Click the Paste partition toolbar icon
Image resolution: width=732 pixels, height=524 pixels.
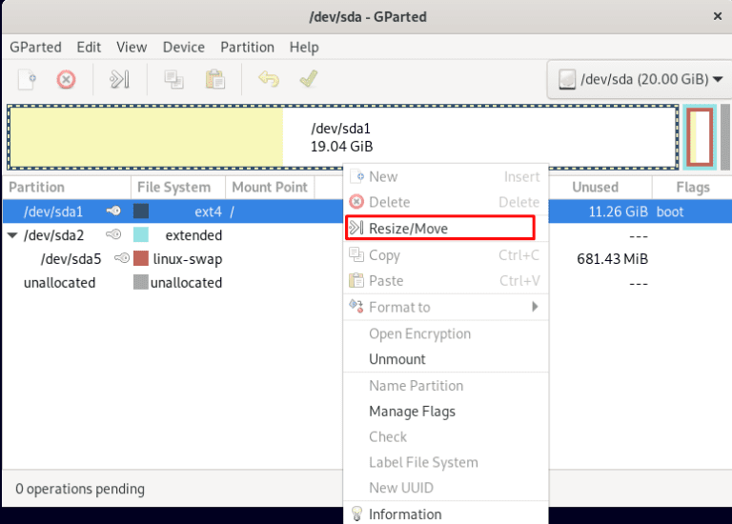[215, 79]
